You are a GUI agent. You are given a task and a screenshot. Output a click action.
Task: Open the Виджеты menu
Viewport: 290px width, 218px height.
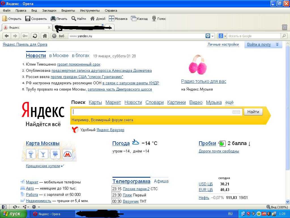coord(68,11)
